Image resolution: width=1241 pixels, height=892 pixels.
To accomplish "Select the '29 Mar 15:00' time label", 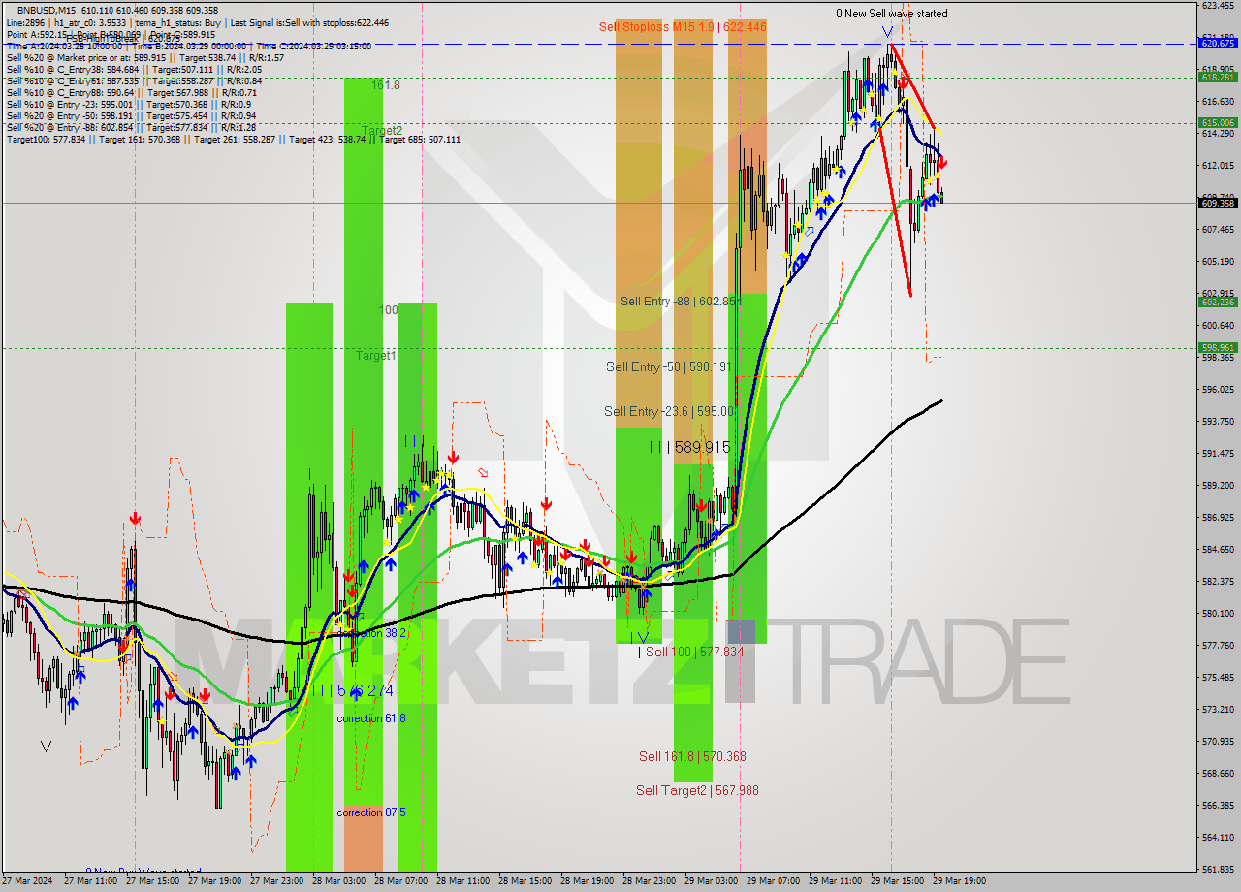I will pyautogui.click(x=898, y=881).
